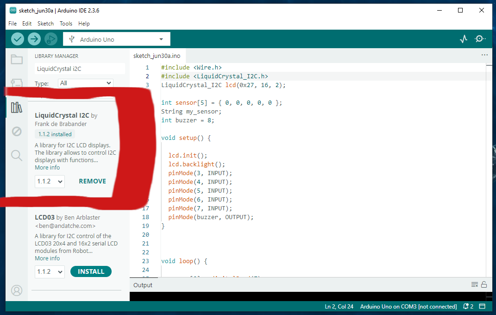
Task: Open the Edit menu
Action: click(27, 24)
